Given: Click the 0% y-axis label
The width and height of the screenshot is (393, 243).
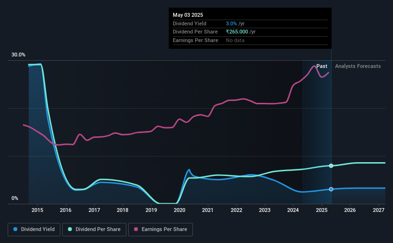Looking at the screenshot, I should pyautogui.click(x=15, y=198).
